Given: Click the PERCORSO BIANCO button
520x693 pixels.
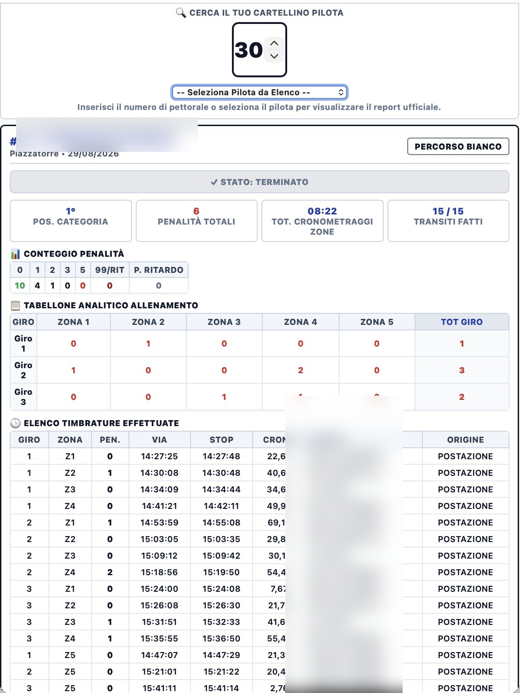Looking at the screenshot, I should [x=458, y=147].
